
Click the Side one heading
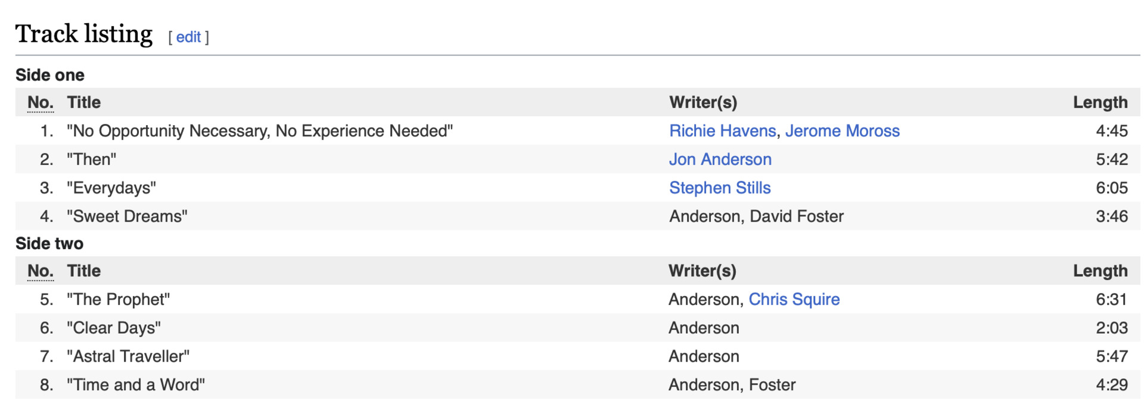[x=49, y=75]
